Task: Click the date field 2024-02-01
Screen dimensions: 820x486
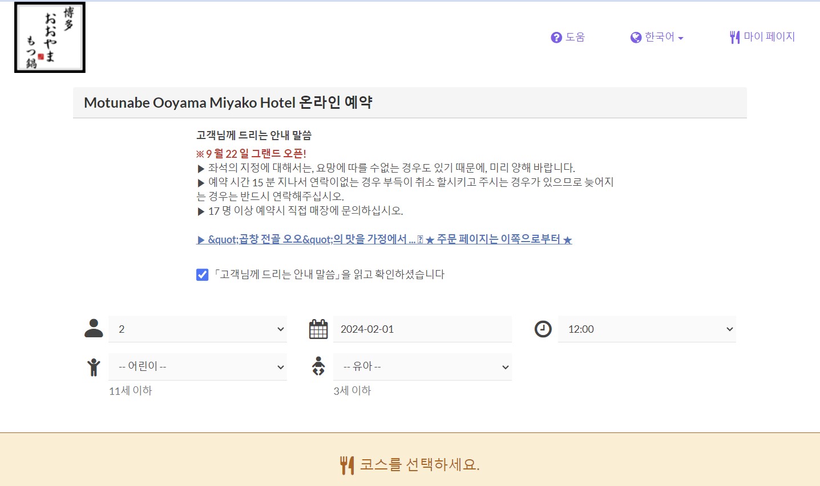Action: [x=422, y=329]
